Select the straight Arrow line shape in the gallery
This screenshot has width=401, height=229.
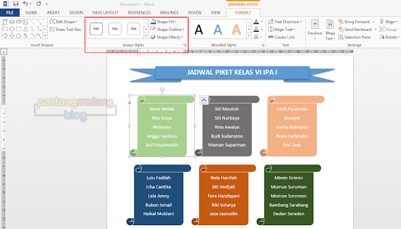pyautogui.click(x=39, y=23)
